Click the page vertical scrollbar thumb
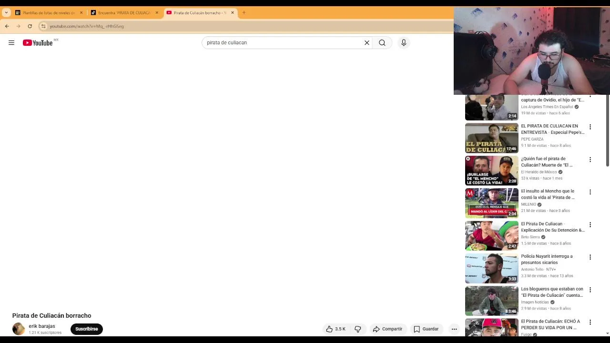This screenshot has width=610, height=343. [608, 131]
